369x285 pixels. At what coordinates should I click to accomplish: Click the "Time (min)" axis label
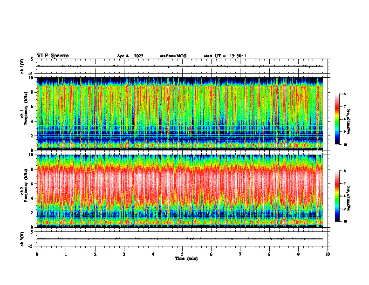[186, 258]
